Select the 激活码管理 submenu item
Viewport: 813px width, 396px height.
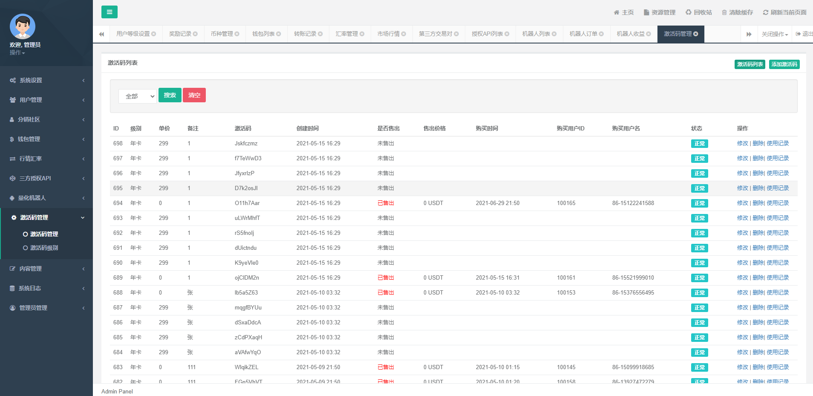[x=44, y=234]
